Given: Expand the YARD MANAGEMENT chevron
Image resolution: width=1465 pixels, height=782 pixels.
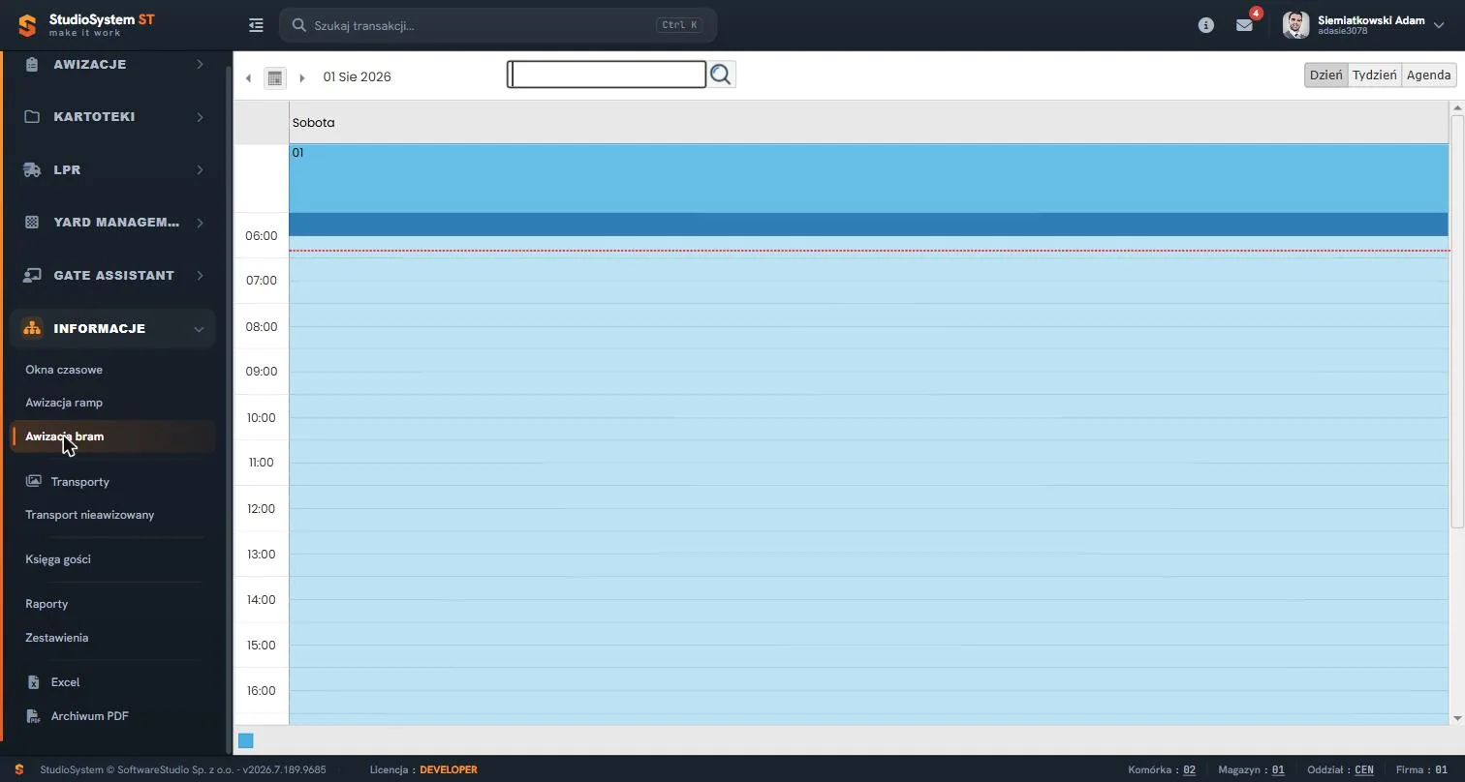Looking at the screenshot, I should [200, 223].
